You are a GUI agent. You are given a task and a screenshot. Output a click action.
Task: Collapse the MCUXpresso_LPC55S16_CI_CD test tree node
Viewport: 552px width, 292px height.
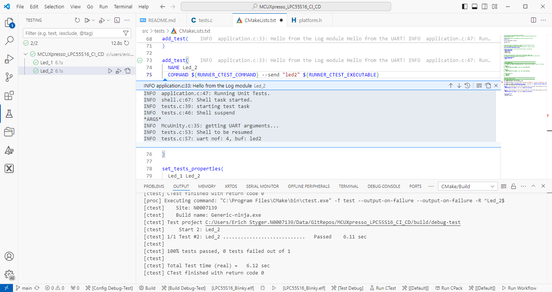point(26,54)
